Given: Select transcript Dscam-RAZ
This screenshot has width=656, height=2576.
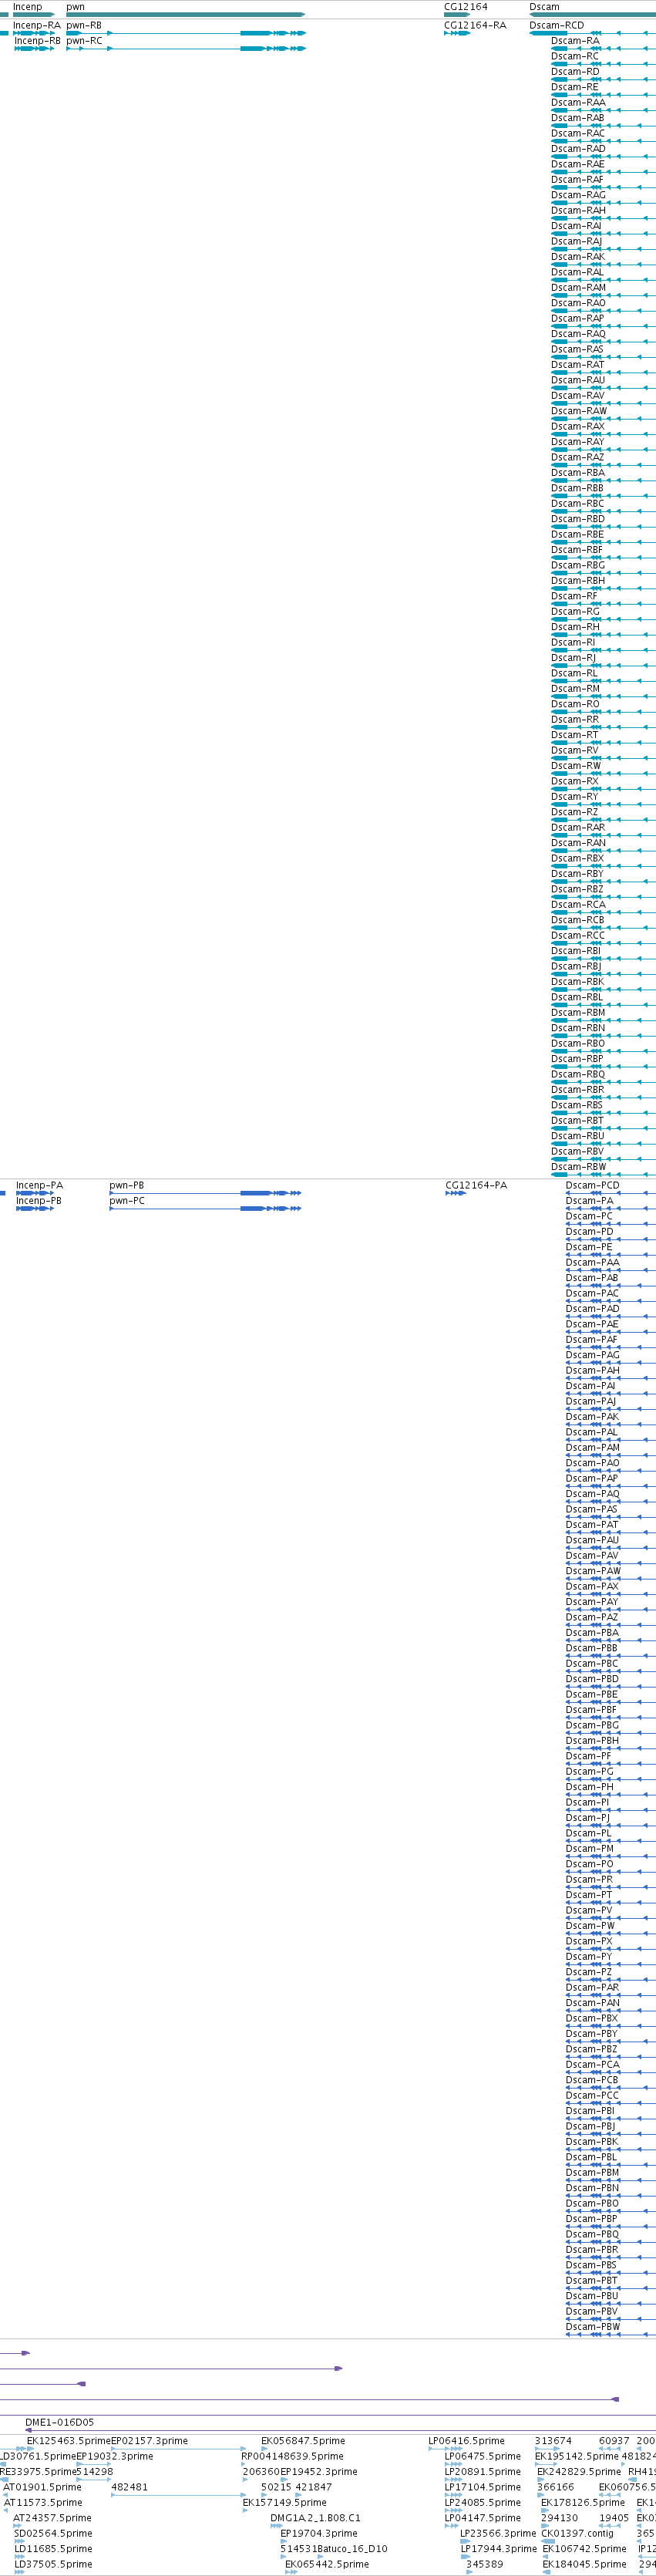Looking at the screenshot, I should click(578, 457).
